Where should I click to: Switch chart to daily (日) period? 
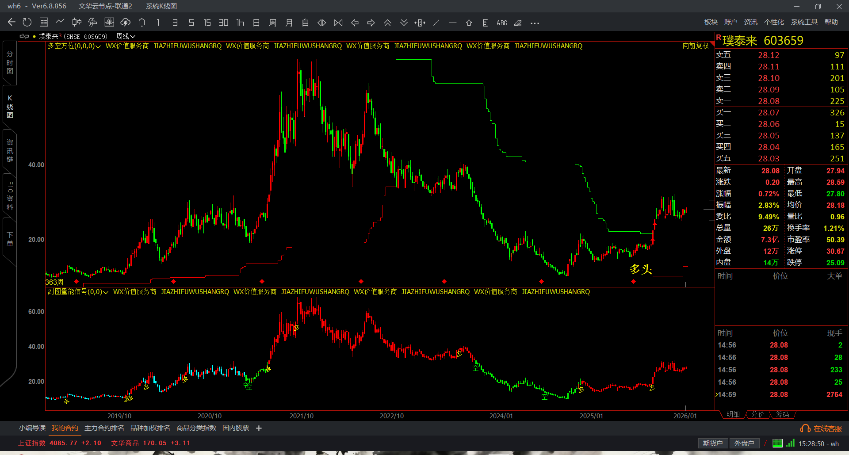coord(256,23)
